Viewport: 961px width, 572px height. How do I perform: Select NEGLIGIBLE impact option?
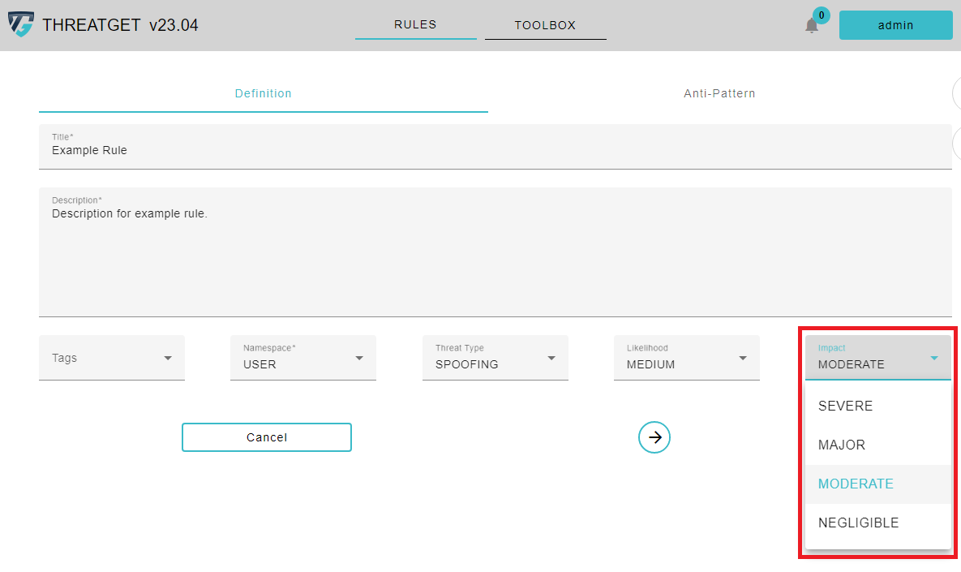[858, 523]
